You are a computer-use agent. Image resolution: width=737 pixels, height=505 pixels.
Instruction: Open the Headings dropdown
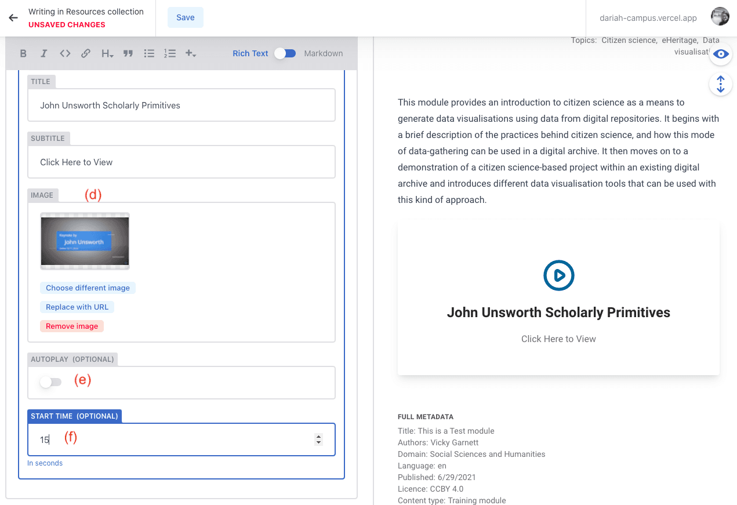point(107,53)
